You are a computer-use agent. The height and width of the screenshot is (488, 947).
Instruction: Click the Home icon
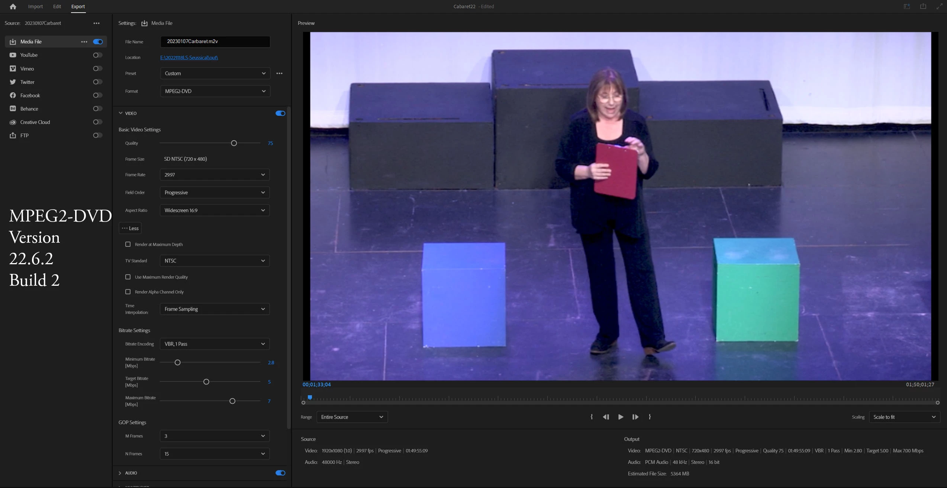(13, 6)
